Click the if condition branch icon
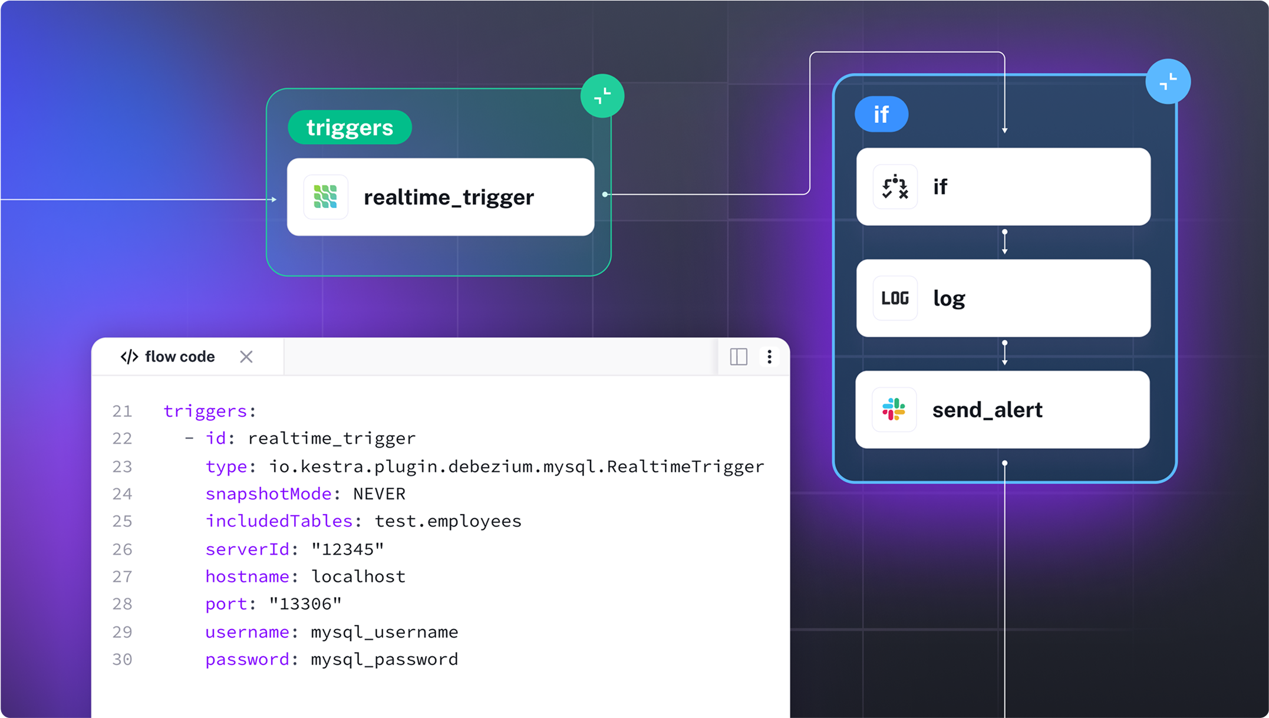 tap(895, 187)
